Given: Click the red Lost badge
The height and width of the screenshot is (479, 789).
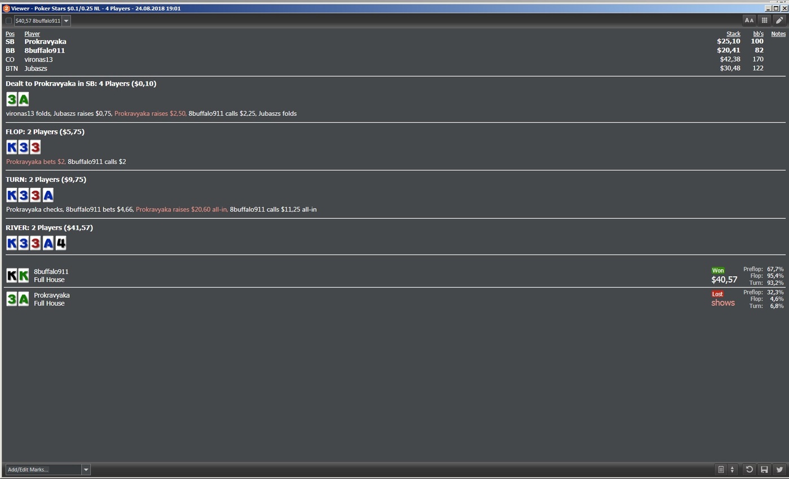Looking at the screenshot, I should tap(717, 294).
